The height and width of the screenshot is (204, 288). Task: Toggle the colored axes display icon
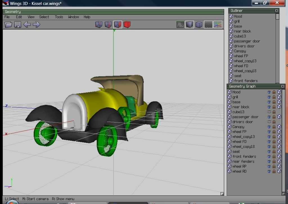[218, 25]
